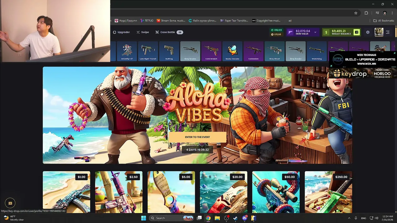Open the Connexion skin drop

(x=253, y=51)
